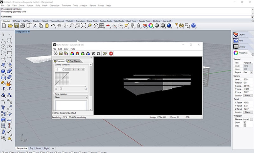Screen dimensions: 254x153
Task: Click the black check mark icon in sidebar
Action: 9,132
